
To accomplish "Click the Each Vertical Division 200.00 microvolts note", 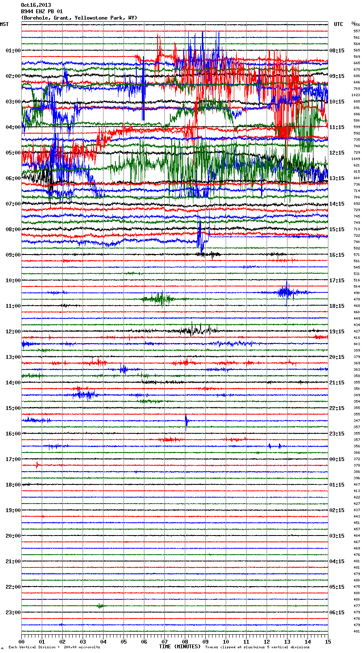I will point(54,647).
